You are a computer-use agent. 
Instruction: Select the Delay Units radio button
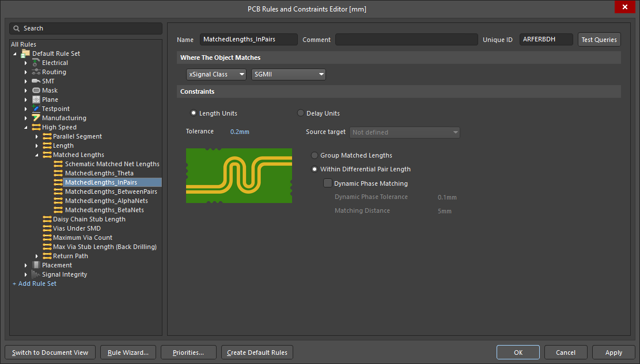pos(300,113)
